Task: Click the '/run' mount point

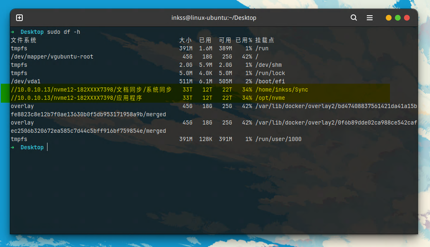Action: 262,49
